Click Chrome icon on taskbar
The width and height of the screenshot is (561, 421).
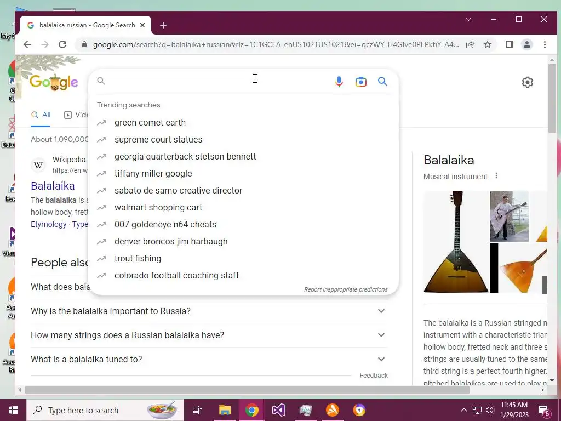pyautogui.click(x=251, y=410)
